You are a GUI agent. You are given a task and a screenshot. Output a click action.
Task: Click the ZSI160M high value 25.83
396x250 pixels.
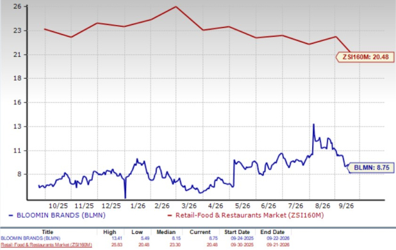click(116, 245)
